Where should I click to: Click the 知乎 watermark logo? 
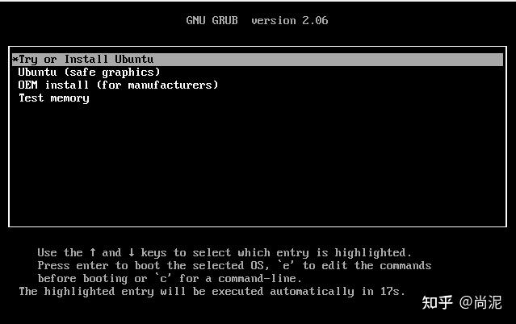click(x=437, y=302)
